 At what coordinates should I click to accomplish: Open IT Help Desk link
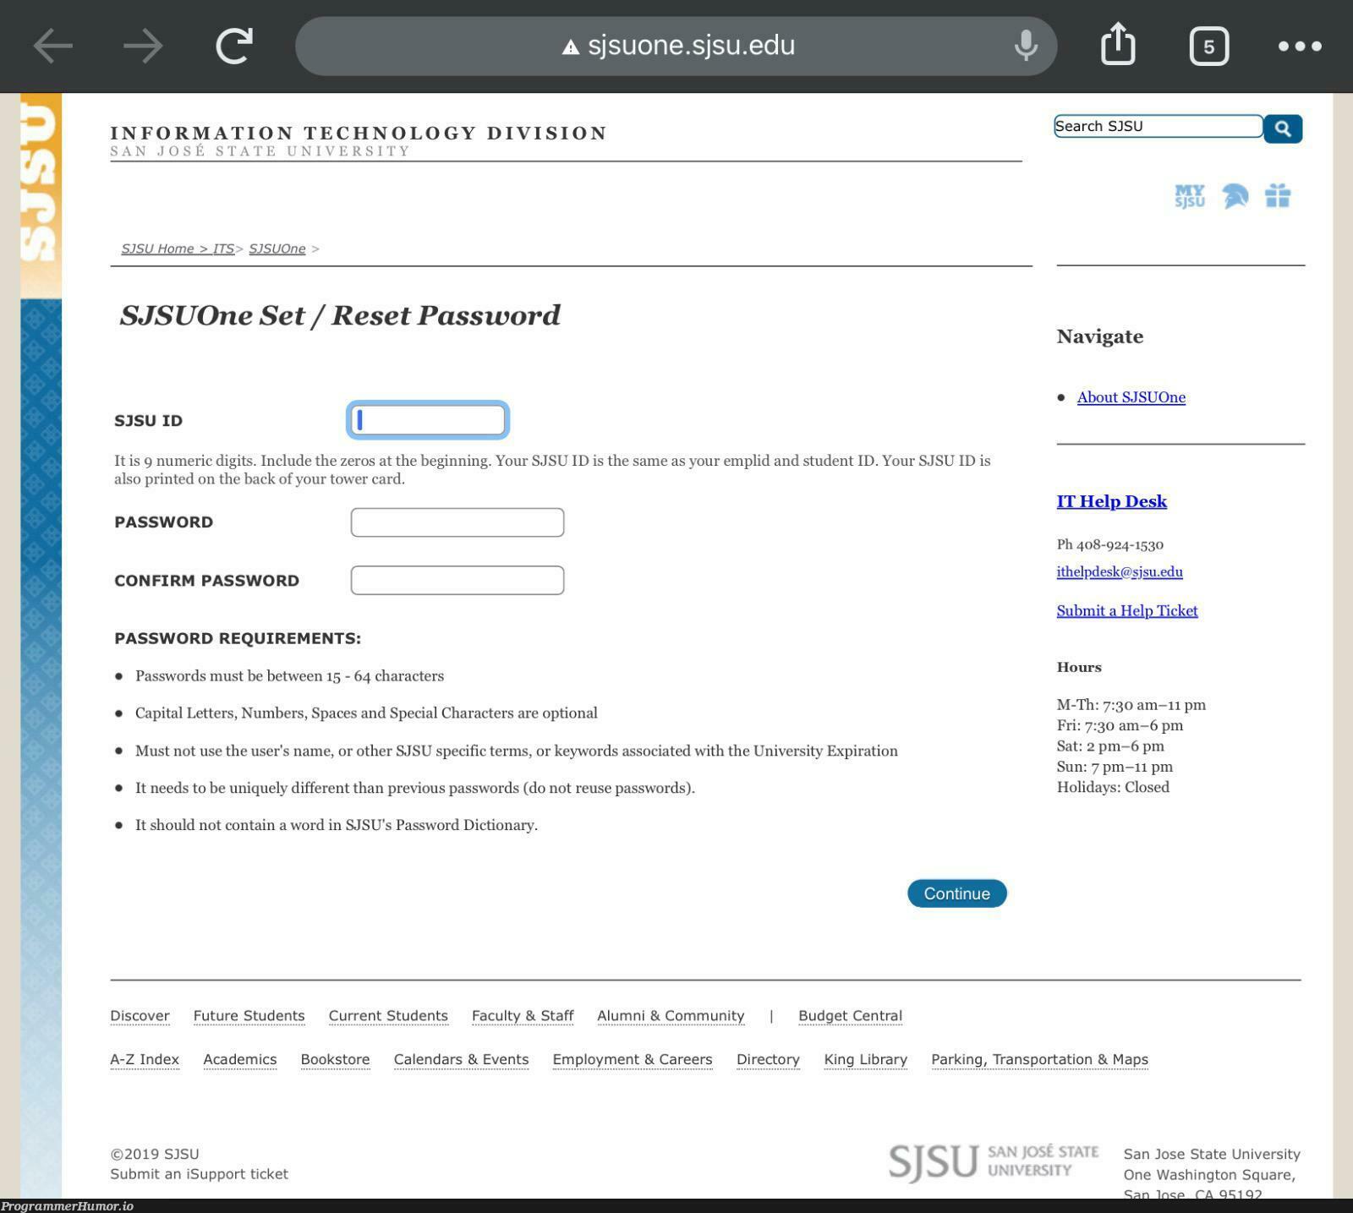coord(1111,501)
